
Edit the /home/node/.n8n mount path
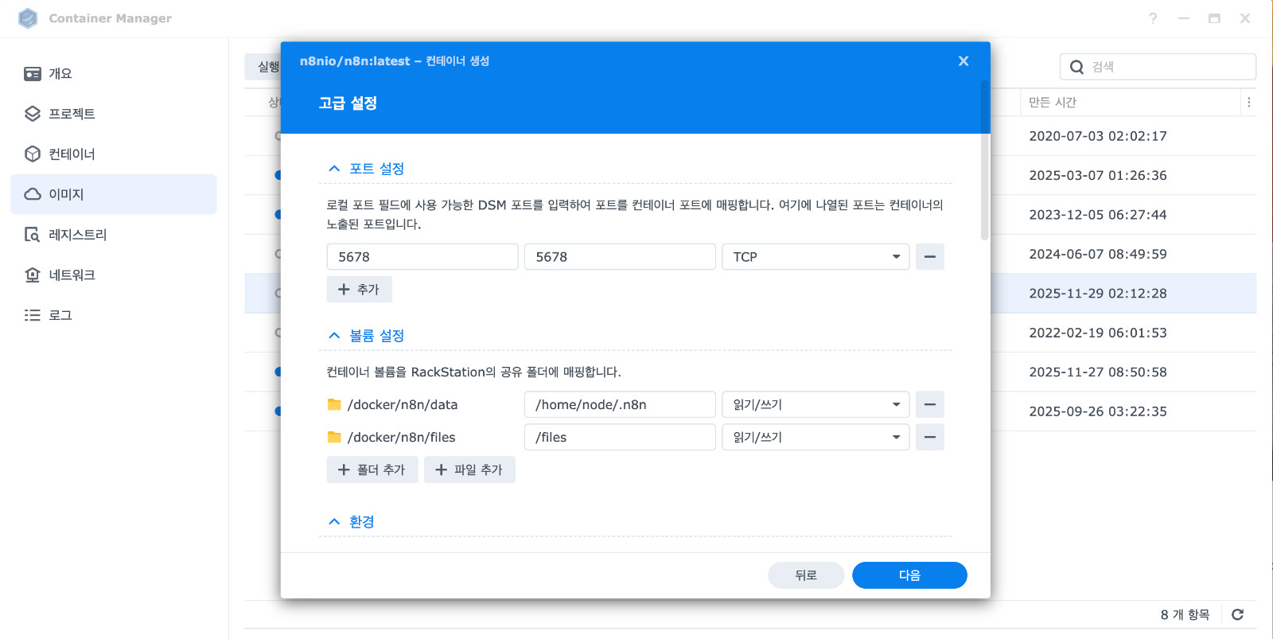point(620,405)
